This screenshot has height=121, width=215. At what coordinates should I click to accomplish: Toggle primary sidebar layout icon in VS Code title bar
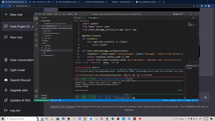174,14
